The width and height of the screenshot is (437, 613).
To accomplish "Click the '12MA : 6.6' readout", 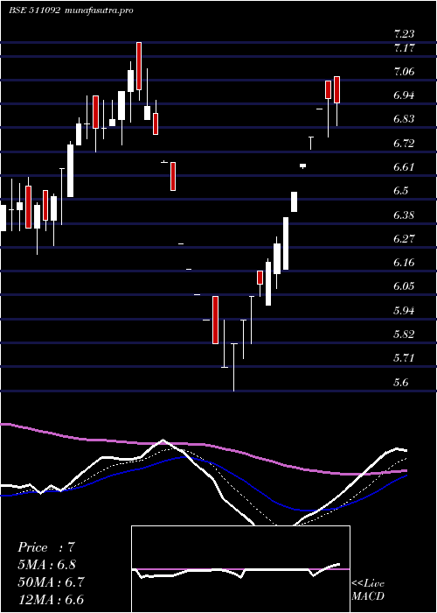I will click(x=51, y=600).
